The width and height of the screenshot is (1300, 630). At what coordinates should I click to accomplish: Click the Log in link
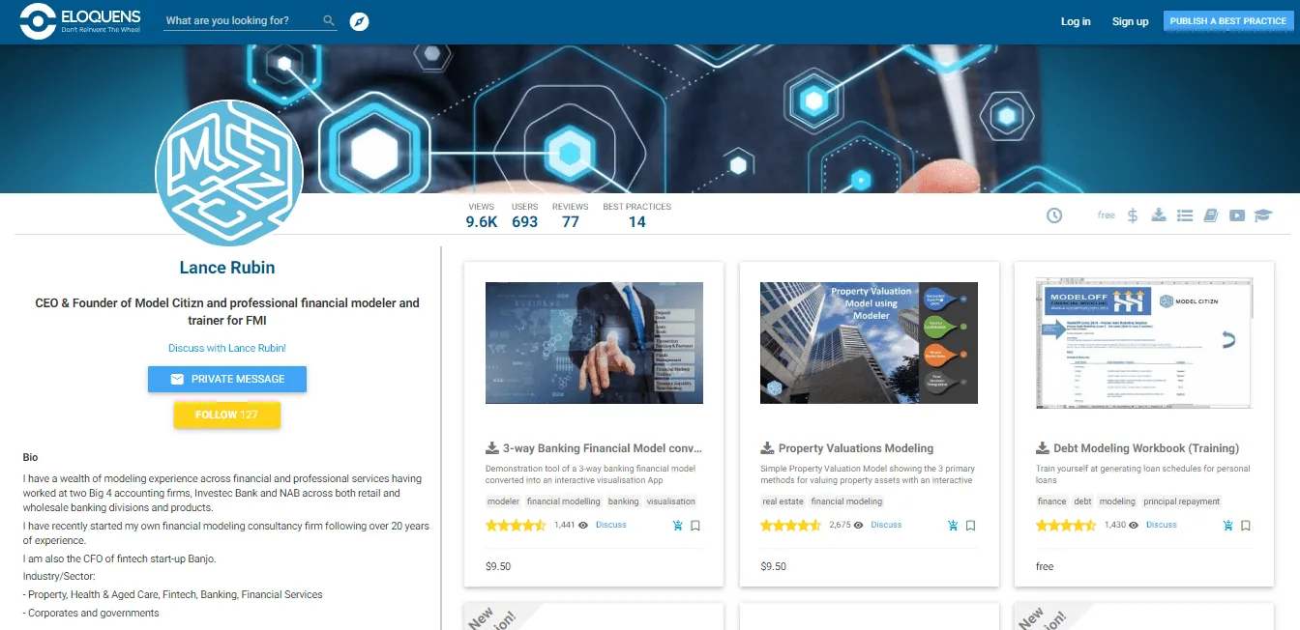[1076, 21]
